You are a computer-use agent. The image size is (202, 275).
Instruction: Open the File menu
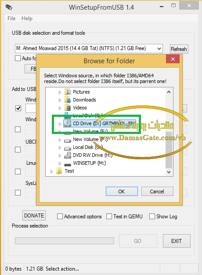(x=11, y=18)
